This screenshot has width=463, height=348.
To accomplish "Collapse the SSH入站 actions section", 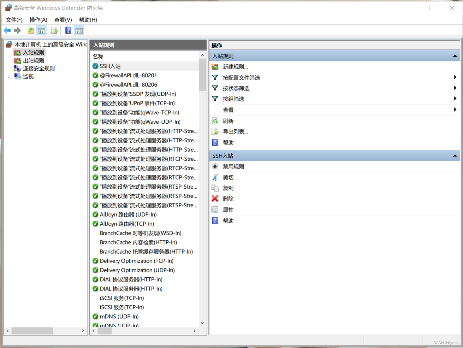I will (x=455, y=155).
